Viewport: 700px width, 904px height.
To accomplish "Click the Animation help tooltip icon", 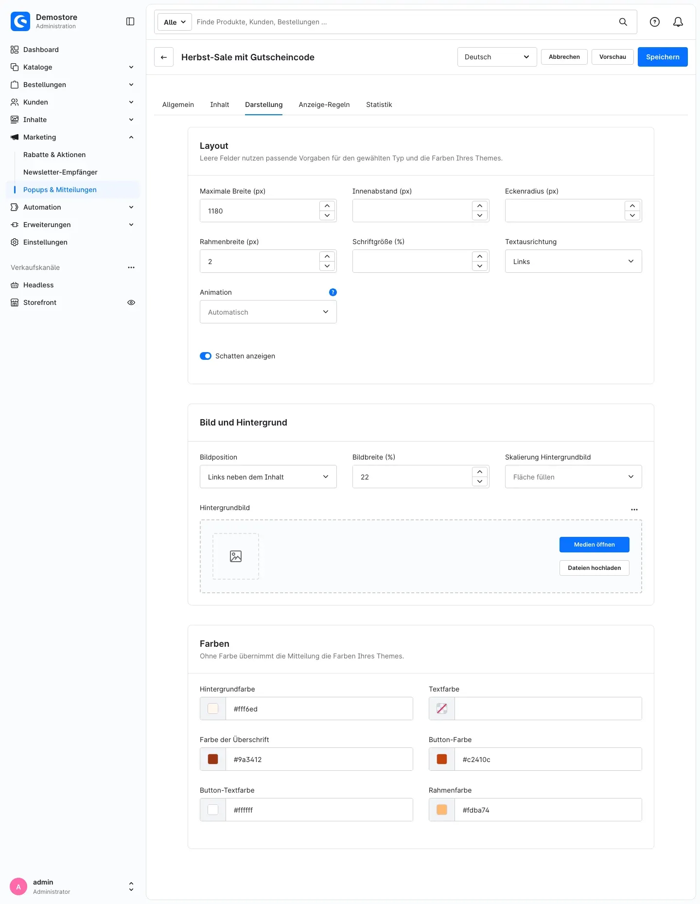I will [x=333, y=292].
